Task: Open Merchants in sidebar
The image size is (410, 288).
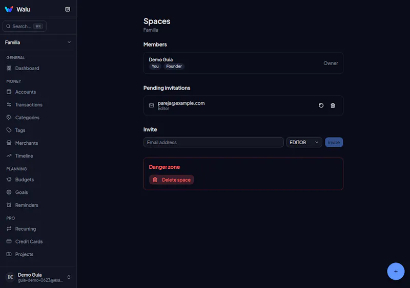Action: pos(38,143)
